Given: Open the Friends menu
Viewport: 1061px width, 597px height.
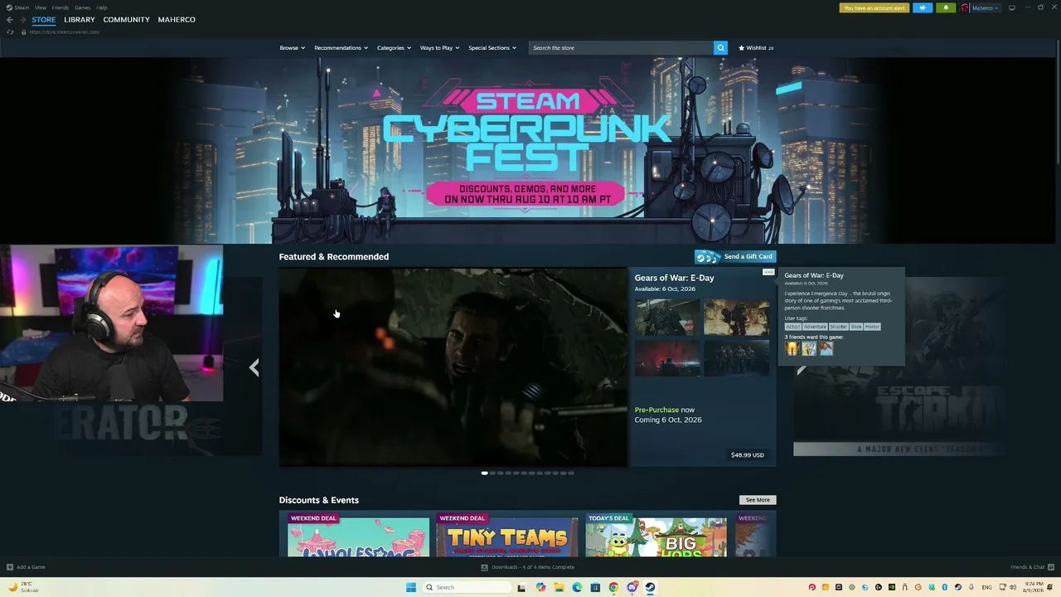Looking at the screenshot, I should (x=61, y=7).
